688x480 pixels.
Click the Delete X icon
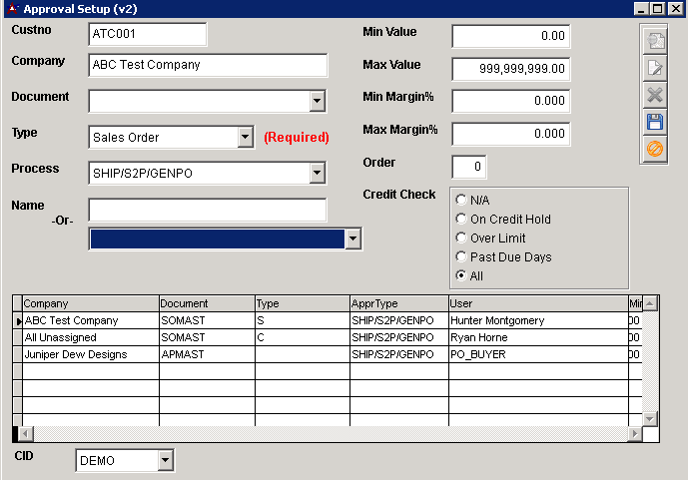point(655,95)
